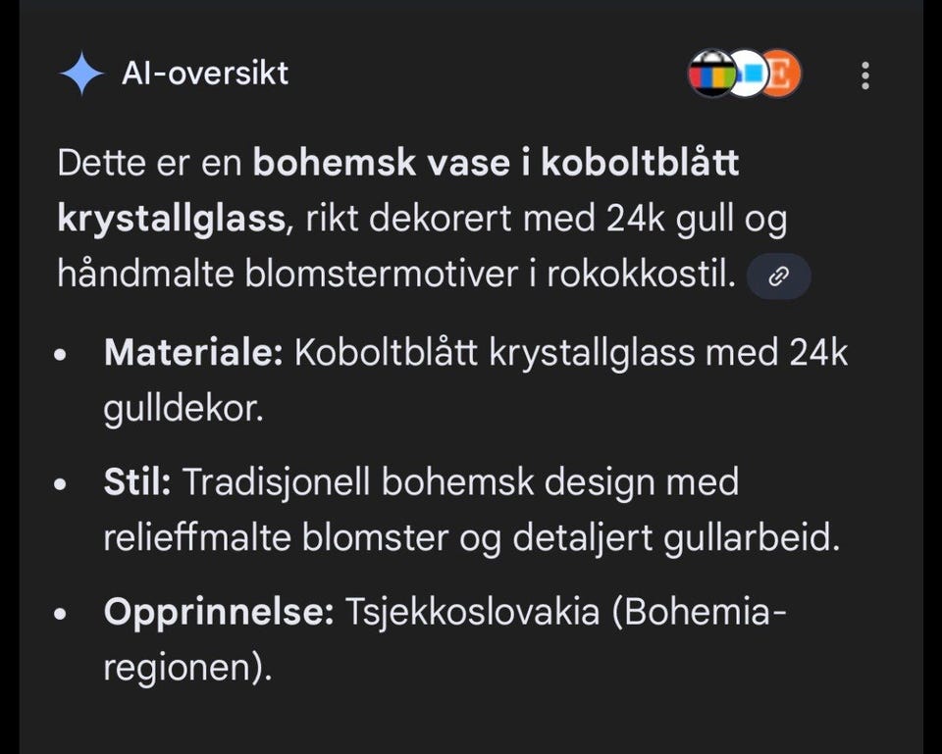
Task: Click bold text 'bohemsk vase i koboltblått'
Action: pyautogui.click(x=496, y=163)
